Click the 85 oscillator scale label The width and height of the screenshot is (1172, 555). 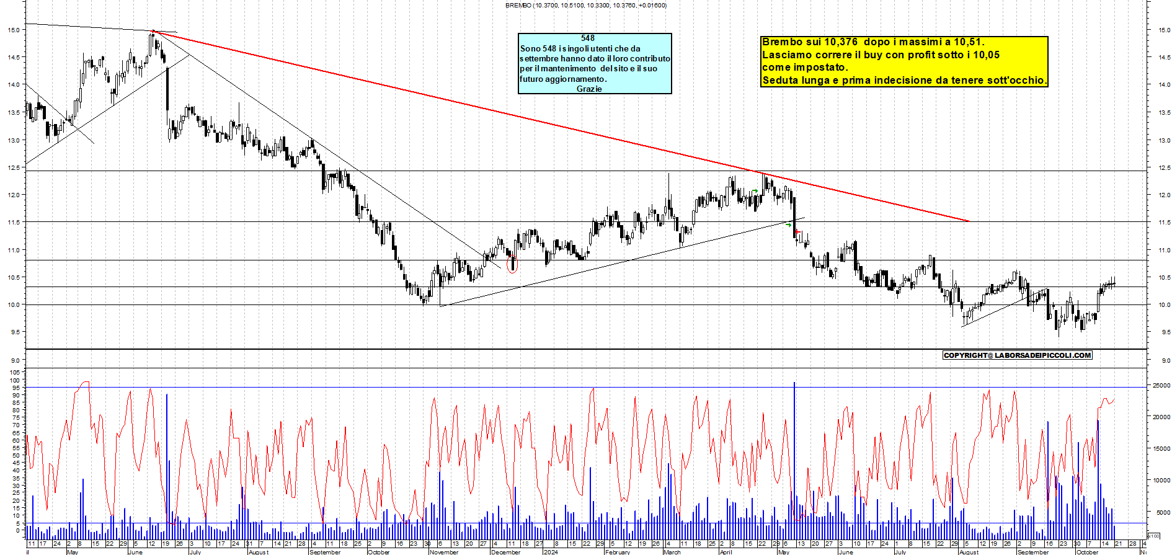17,402
